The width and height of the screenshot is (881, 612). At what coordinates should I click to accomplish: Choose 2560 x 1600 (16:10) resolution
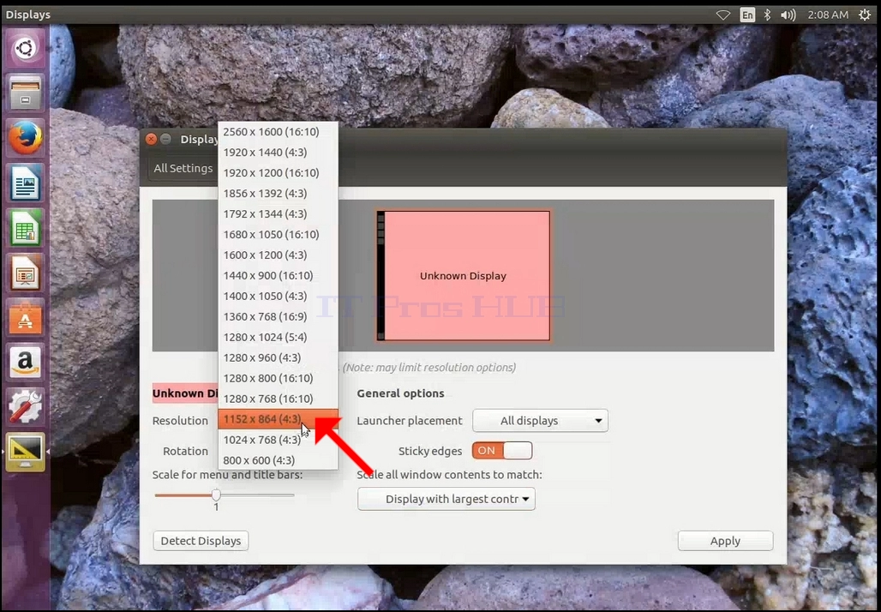pos(279,131)
